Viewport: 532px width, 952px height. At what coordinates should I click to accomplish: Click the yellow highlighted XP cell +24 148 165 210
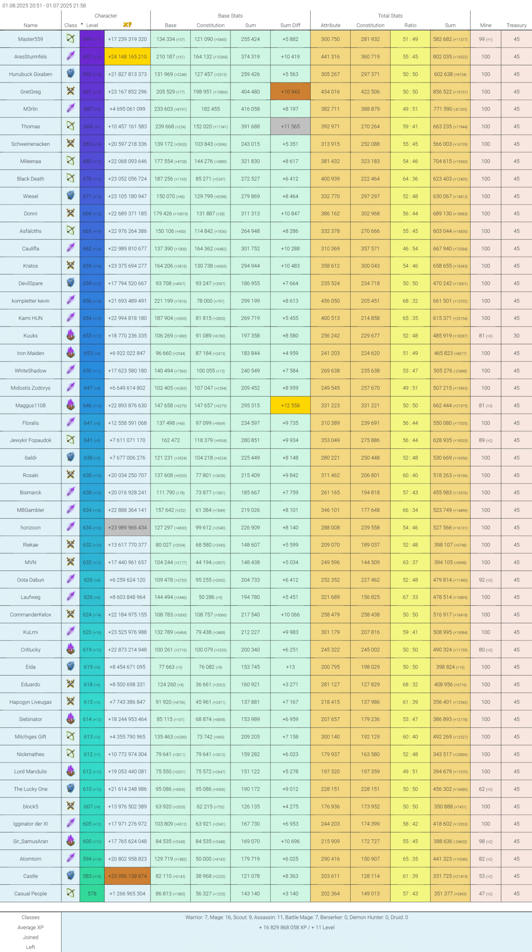coord(127,57)
